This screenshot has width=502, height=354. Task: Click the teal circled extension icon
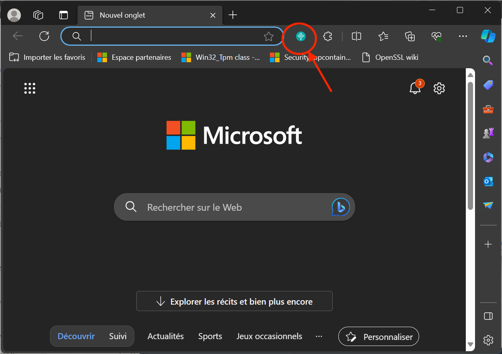pos(300,37)
